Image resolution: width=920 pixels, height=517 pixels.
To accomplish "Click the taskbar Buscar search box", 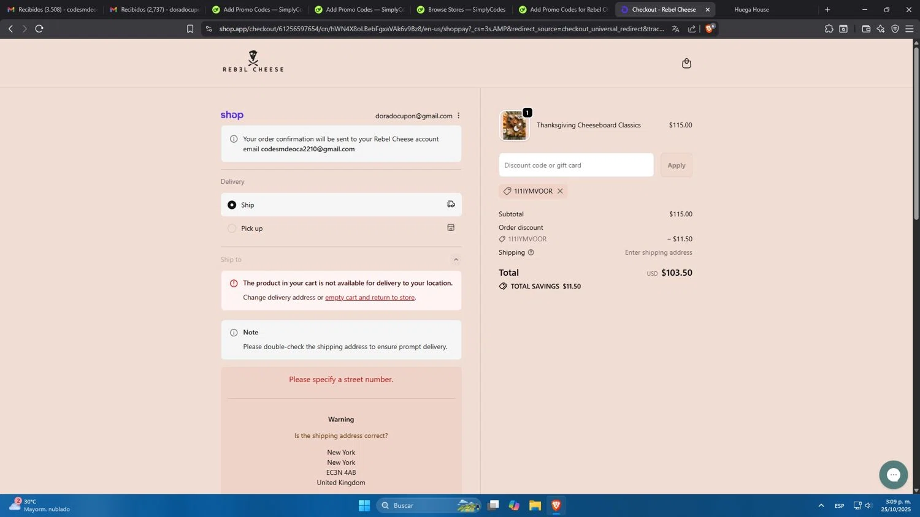I will (429, 505).
